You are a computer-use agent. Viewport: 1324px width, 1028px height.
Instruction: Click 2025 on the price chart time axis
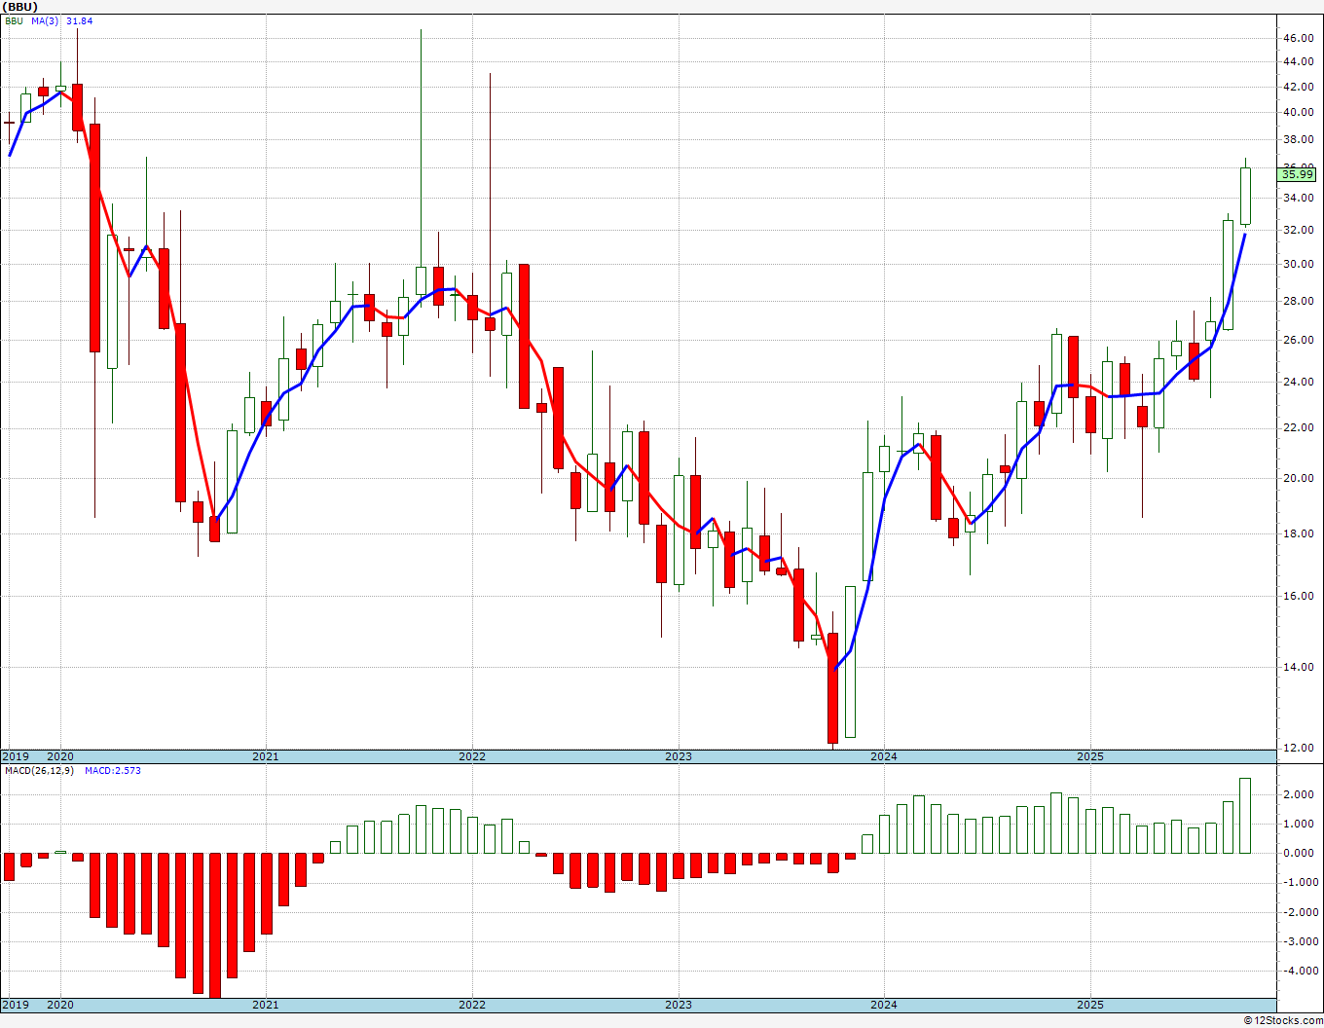click(x=1090, y=756)
